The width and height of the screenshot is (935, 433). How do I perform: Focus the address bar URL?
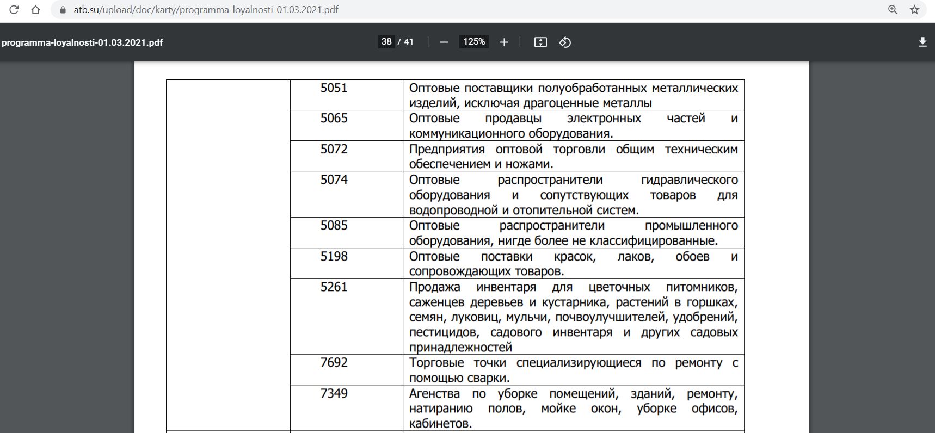pyautogui.click(x=206, y=10)
